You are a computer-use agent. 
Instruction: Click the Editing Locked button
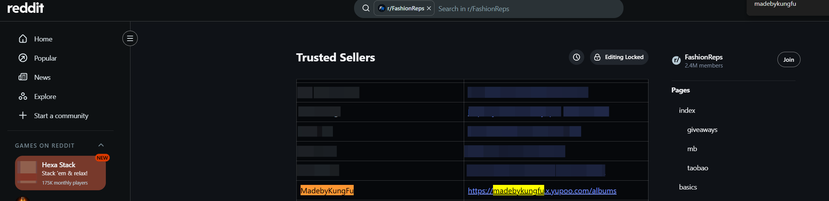[x=619, y=57]
